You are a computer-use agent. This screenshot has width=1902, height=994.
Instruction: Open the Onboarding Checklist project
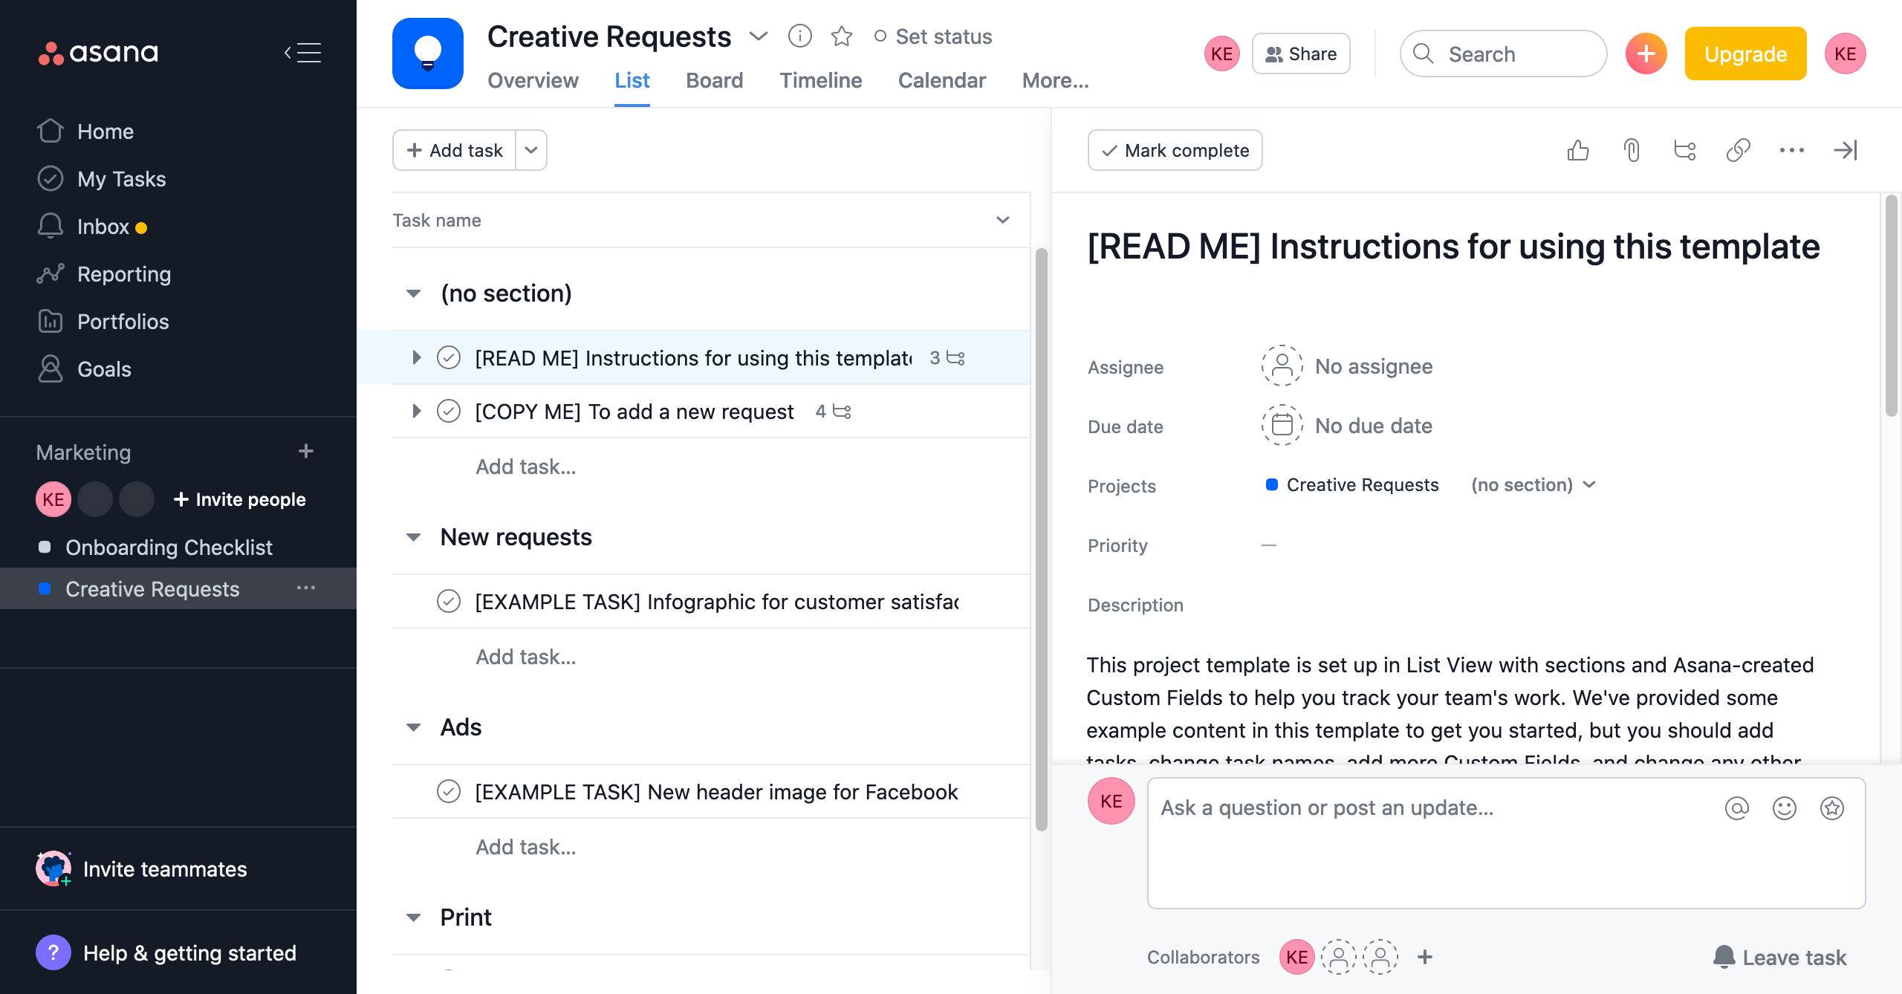tap(169, 548)
